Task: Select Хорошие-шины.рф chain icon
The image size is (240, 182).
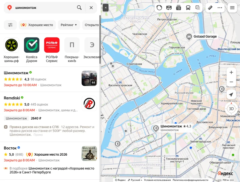Action: [x=11, y=45]
